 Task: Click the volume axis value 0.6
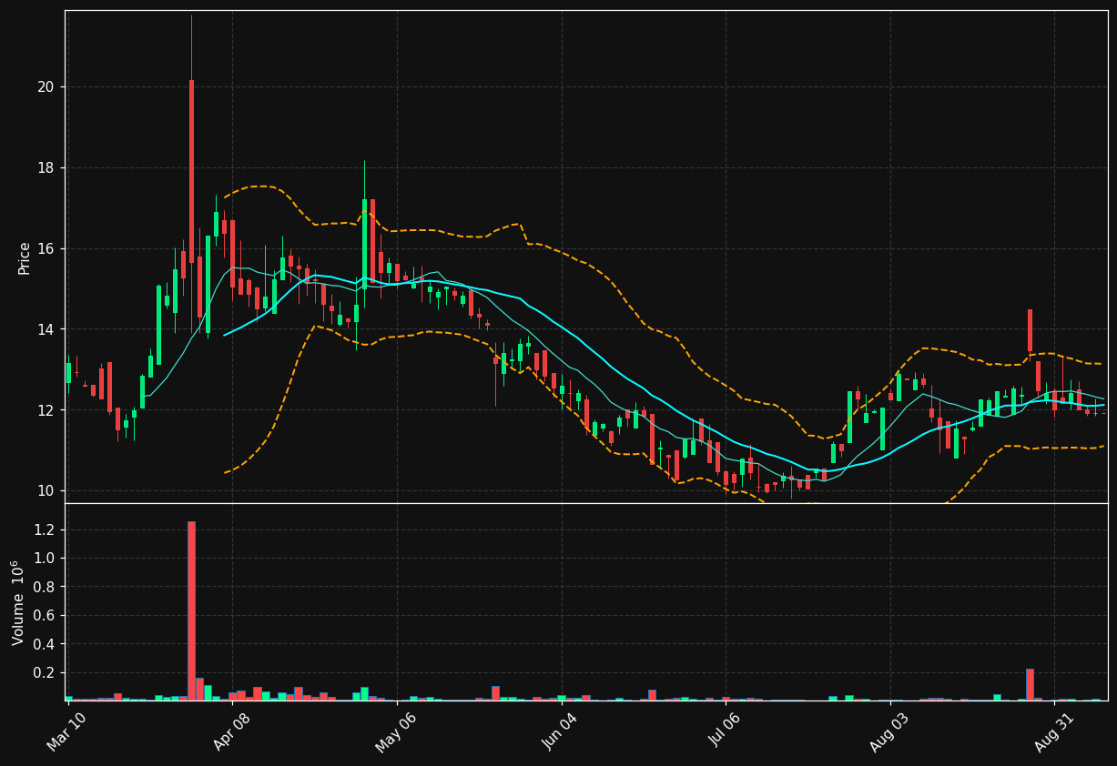pos(45,616)
